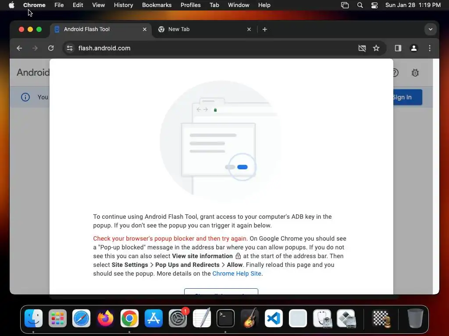Open Launchpad from the Dock

coord(57,318)
